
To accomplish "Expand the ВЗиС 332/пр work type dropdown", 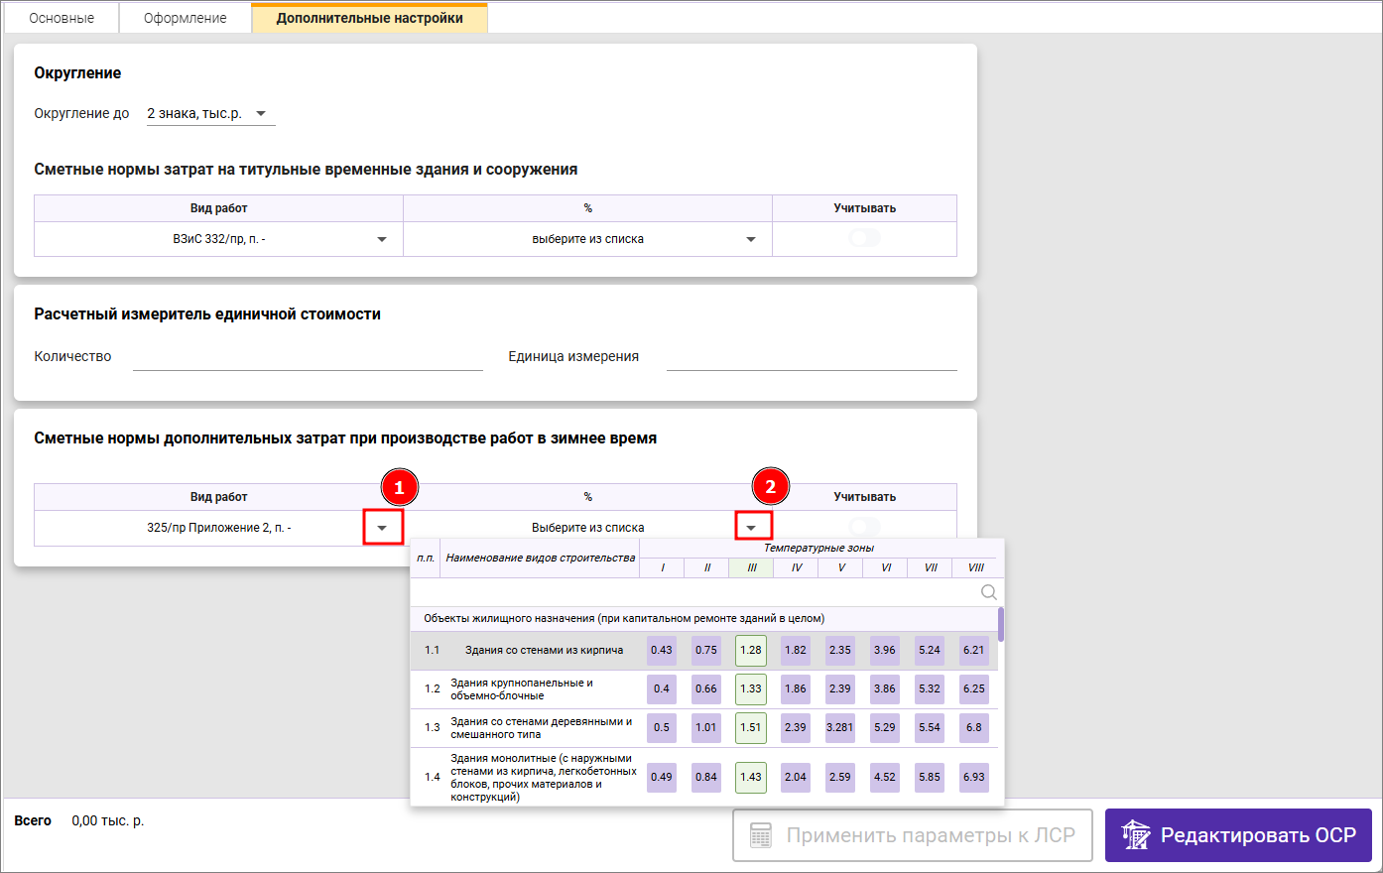I will [382, 239].
